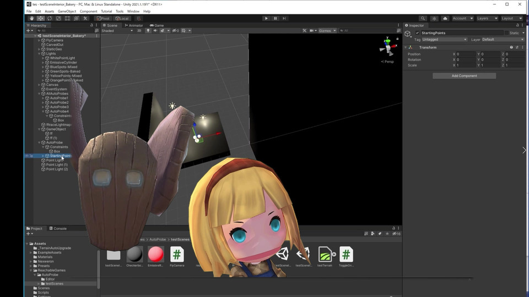
Task: Switch to the Animator tab
Action: tap(134, 25)
